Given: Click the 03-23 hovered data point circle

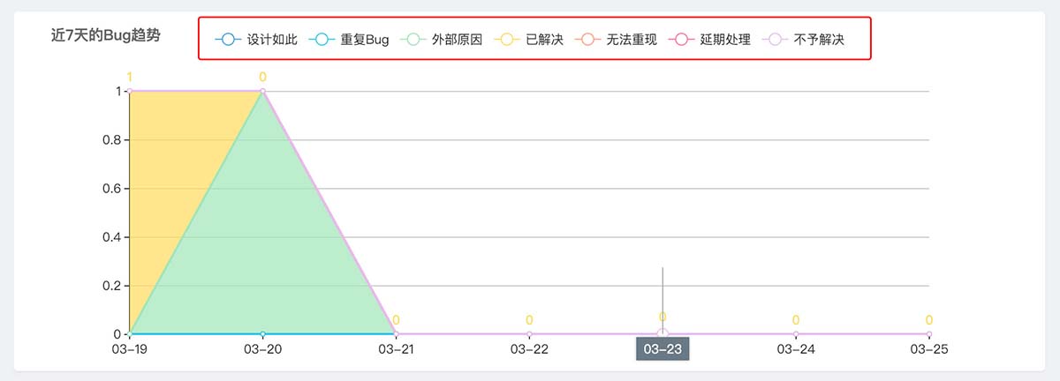Looking at the screenshot, I should 662,334.
